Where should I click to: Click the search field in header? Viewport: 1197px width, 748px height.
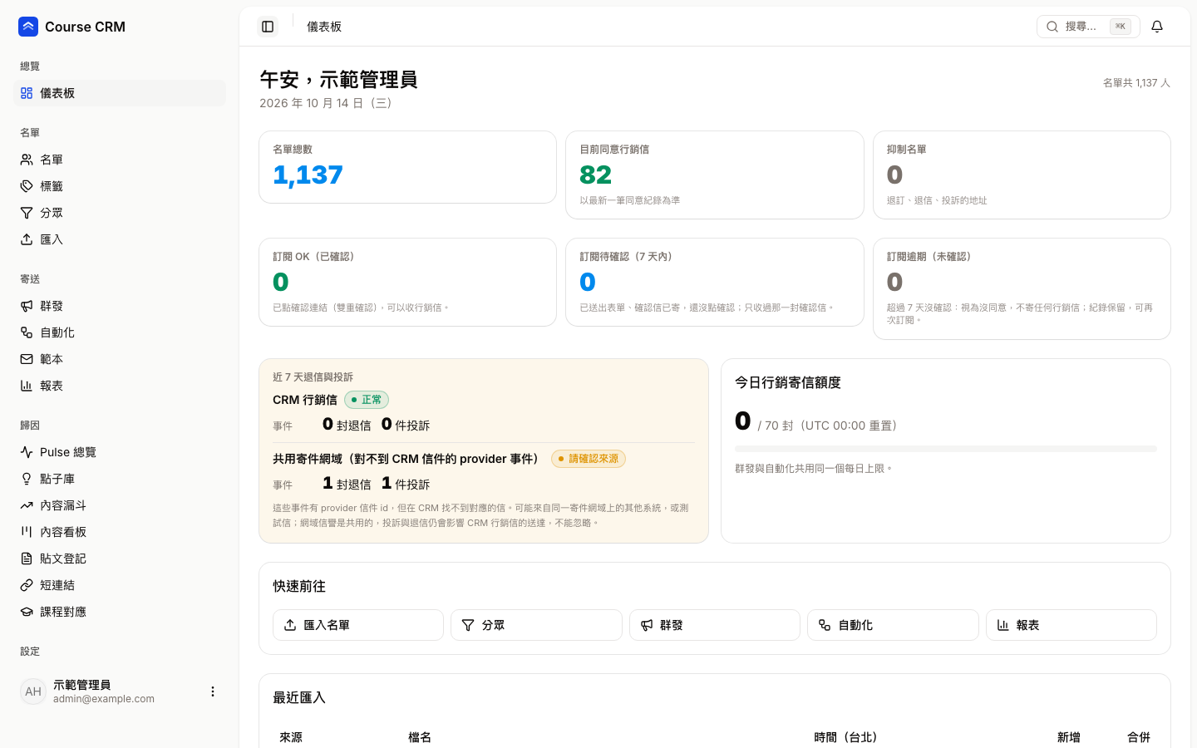click(1088, 27)
